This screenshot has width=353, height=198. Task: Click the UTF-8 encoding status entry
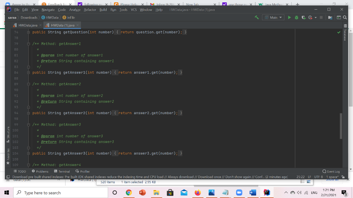click(x=318, y=177)
